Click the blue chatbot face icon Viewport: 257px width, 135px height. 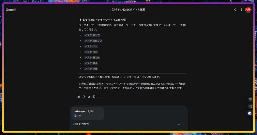[250, 113]
